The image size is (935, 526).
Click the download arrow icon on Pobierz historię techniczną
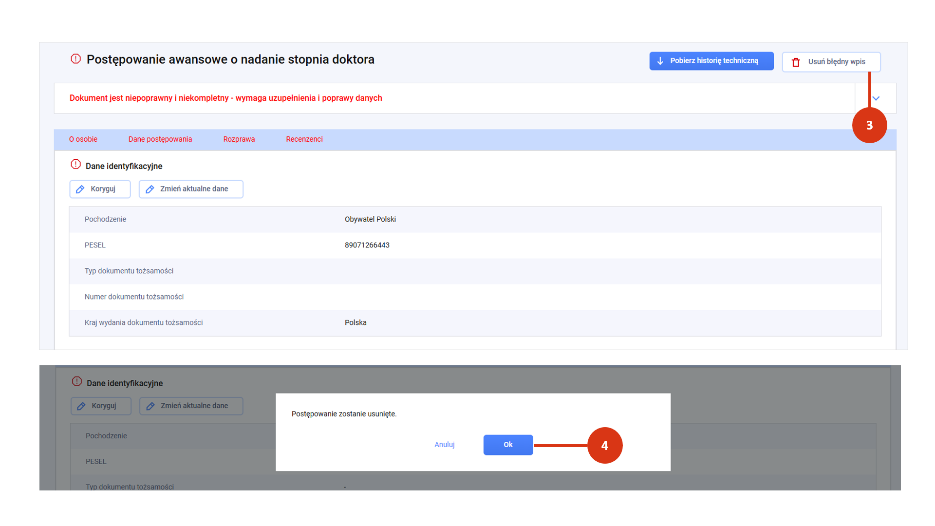pos(660,61)
